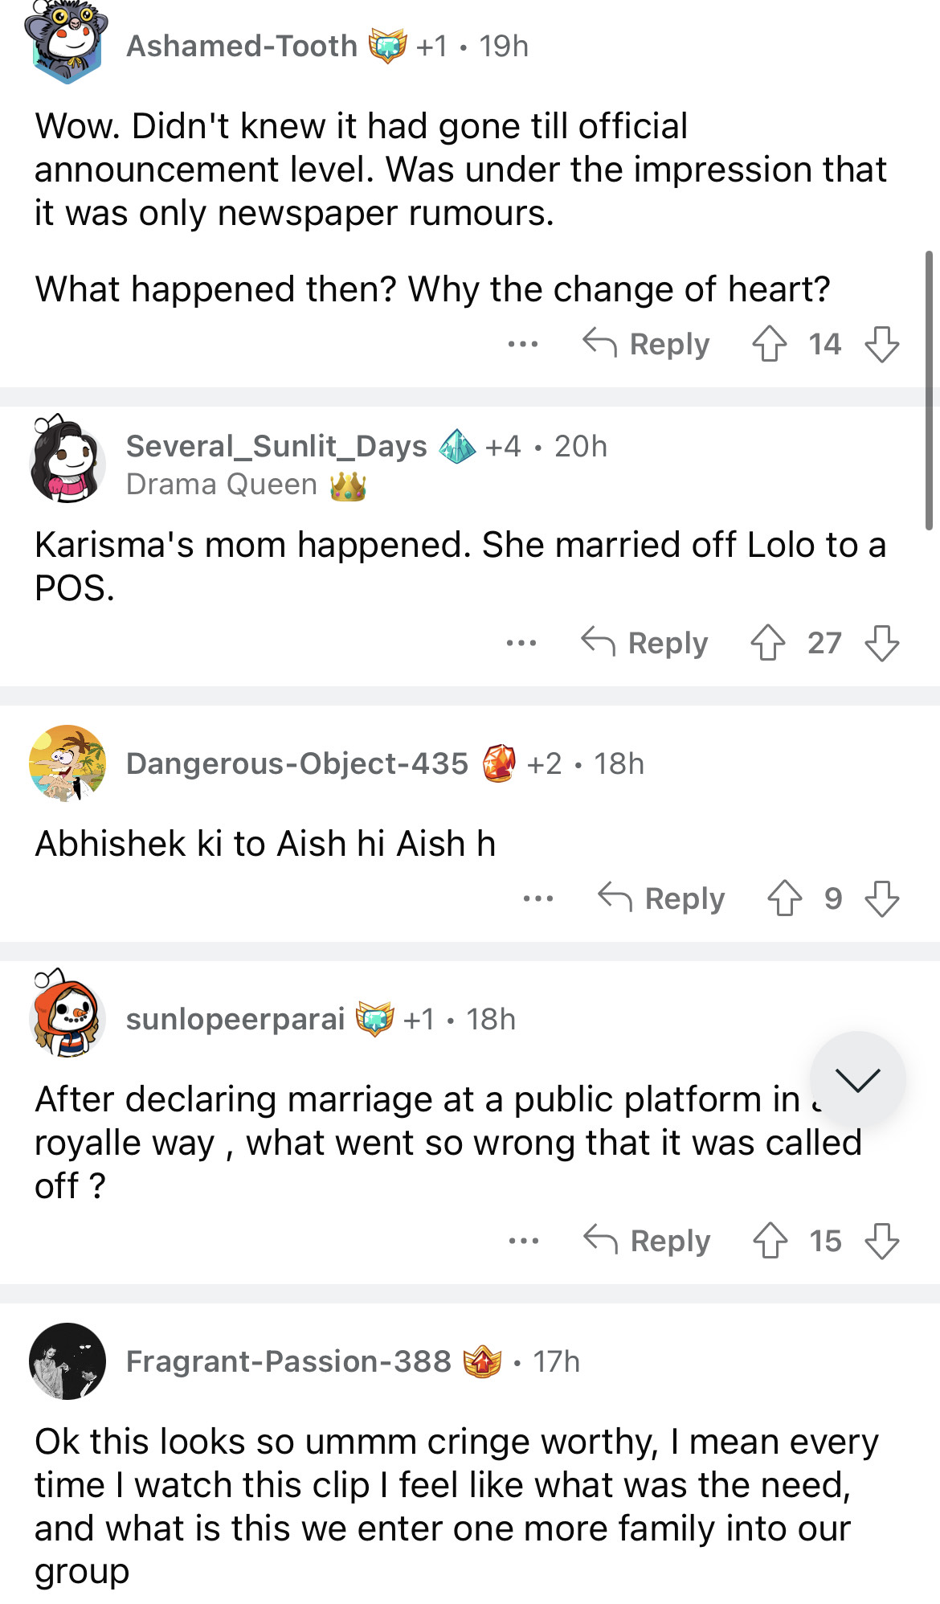The image size is (940, 1604).
Task: Upvote Ashamed-Tooth's comment
Action: [x=769, y=344]
